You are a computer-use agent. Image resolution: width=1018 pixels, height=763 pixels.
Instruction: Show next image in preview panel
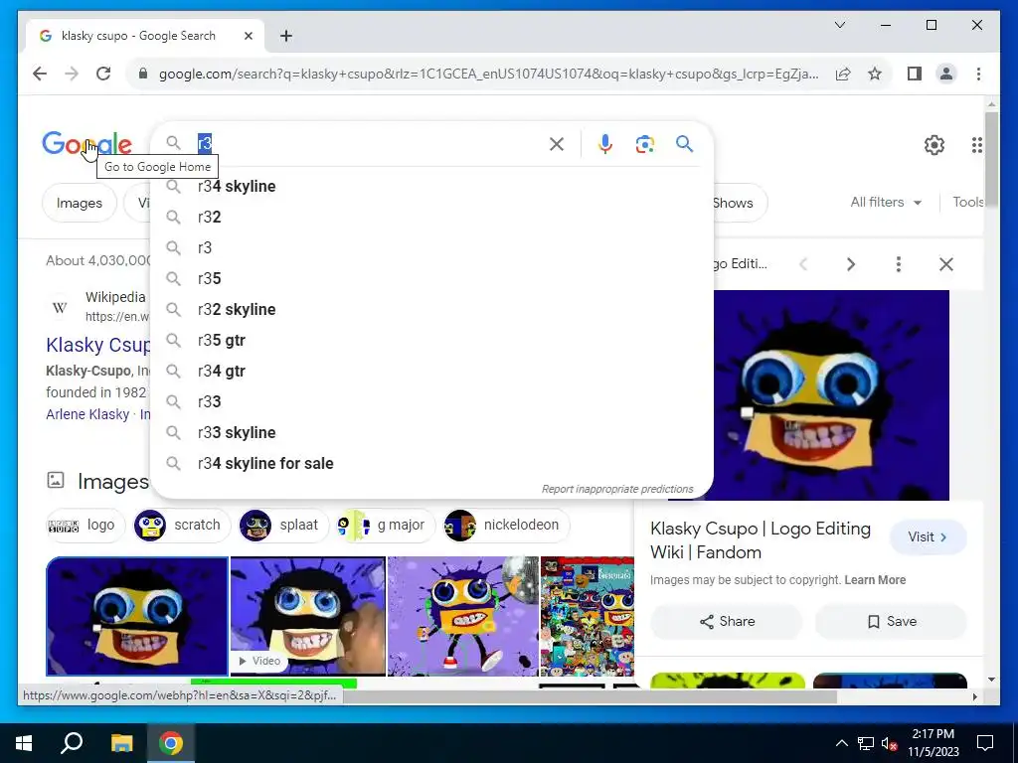851,264
